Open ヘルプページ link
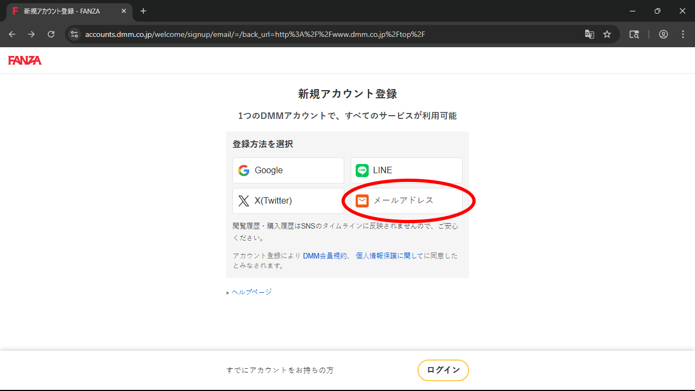The image size is (695, 391). [x=251, y=292]
